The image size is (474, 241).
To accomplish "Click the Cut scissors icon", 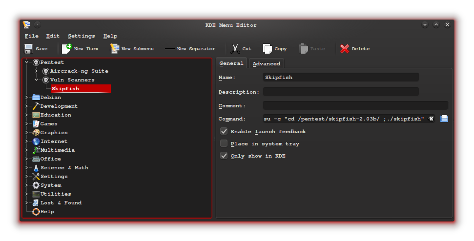I will tap(235, 49).
